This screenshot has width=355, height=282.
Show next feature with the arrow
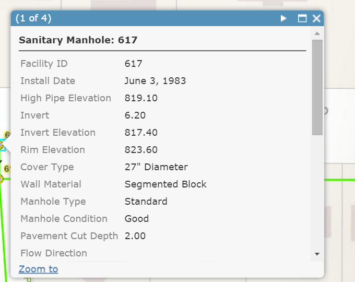[283, 18]
